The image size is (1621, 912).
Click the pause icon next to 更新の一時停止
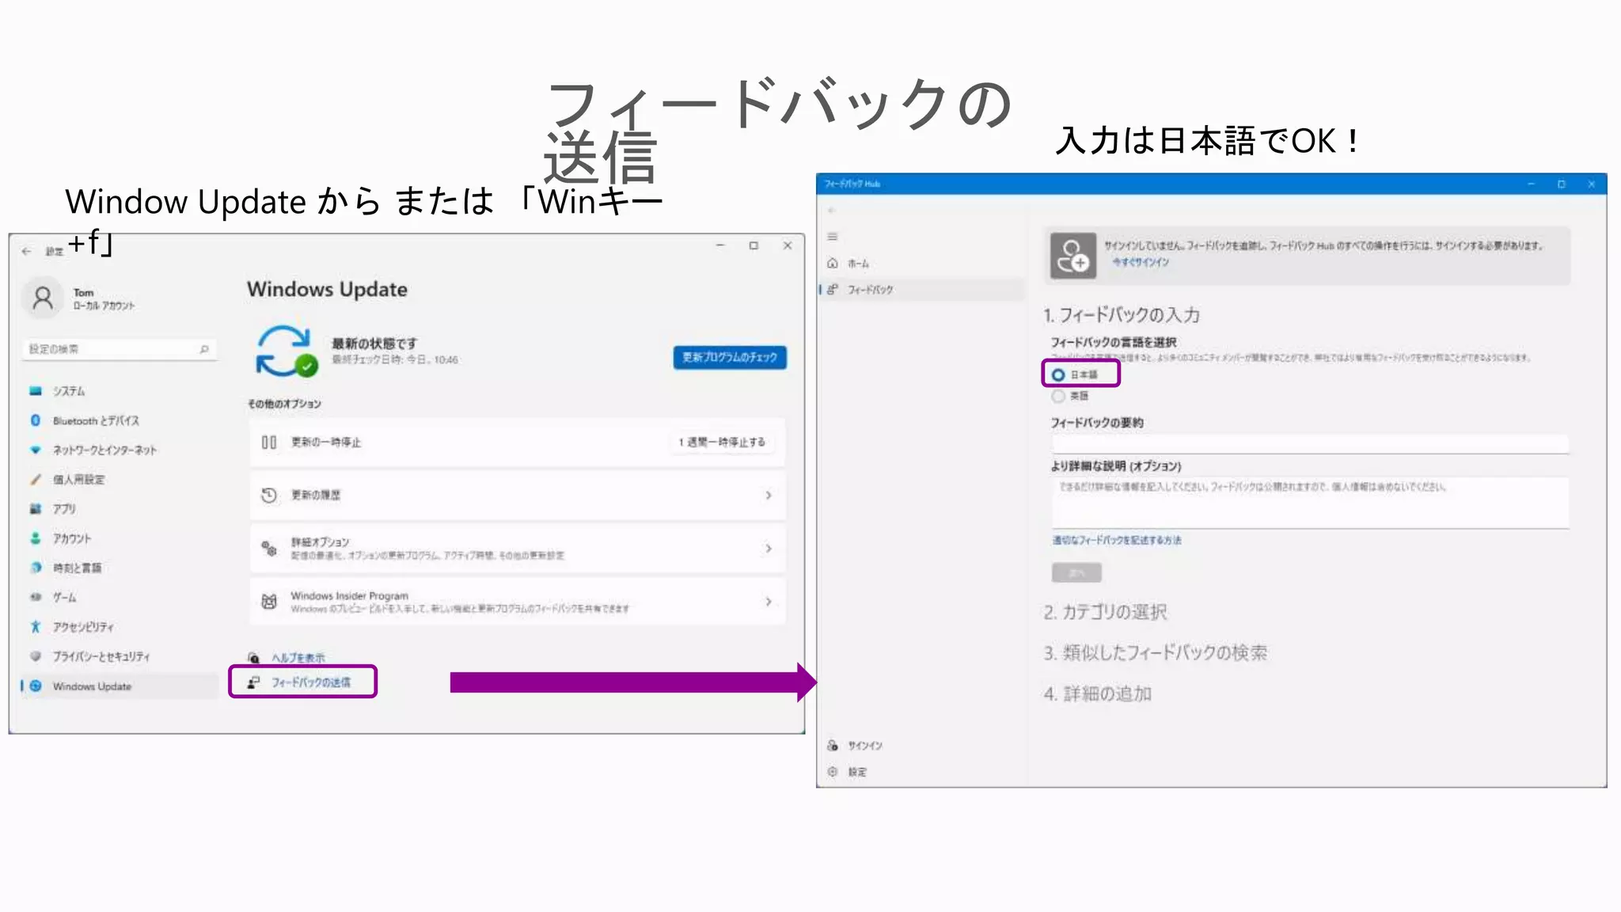pos(269,443)
